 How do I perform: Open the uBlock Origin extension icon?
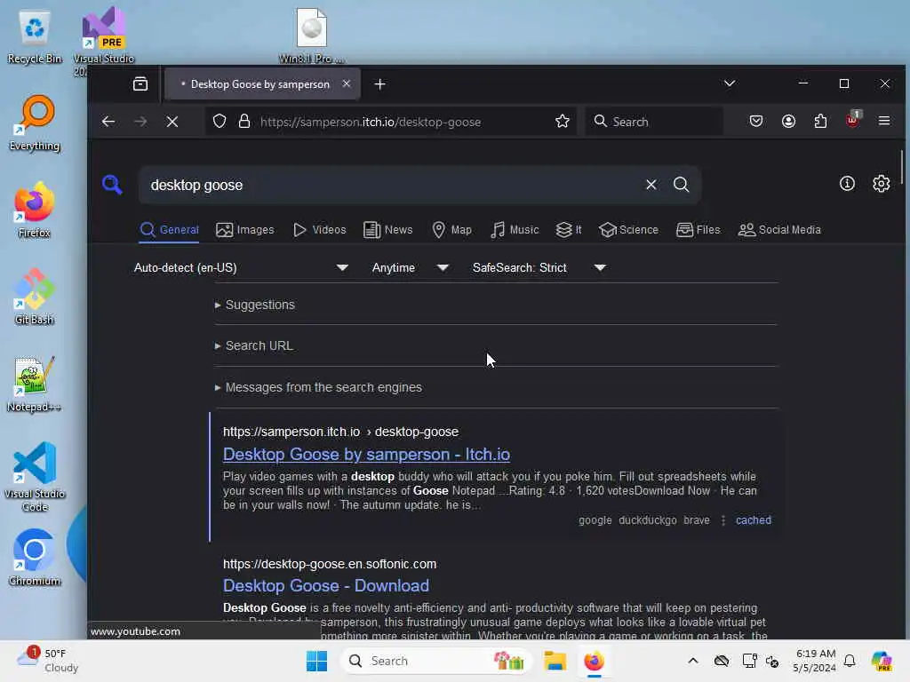852,120
